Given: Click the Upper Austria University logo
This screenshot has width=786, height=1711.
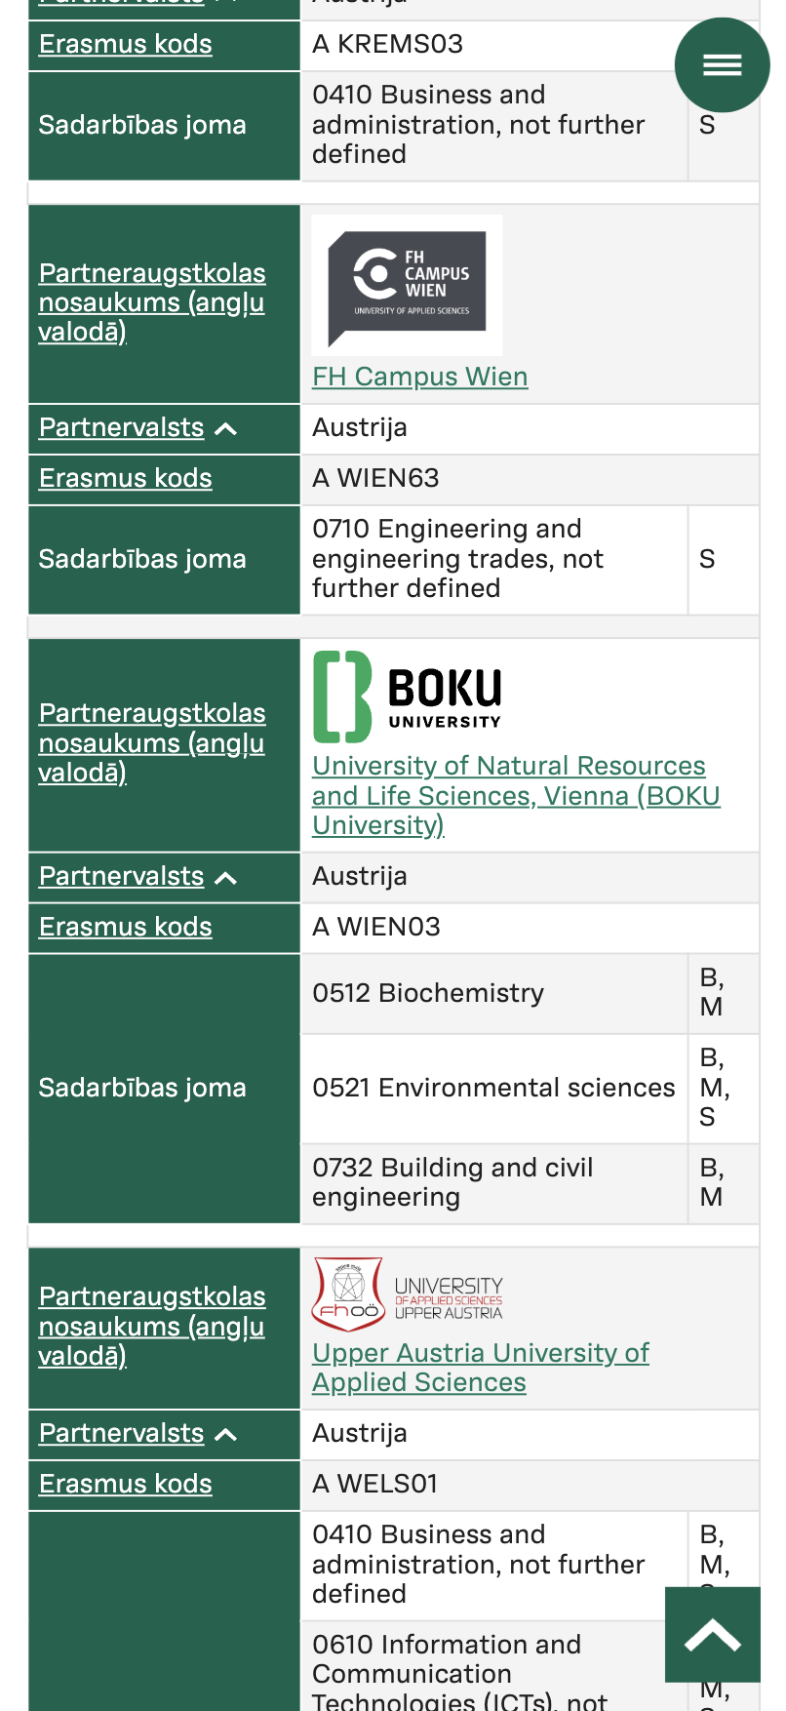Looking at the screenshot, I should [408, 1294].
